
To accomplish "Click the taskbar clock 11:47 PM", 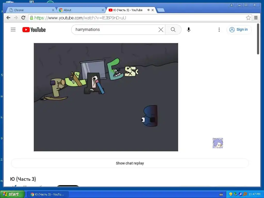I will point(254,194).
